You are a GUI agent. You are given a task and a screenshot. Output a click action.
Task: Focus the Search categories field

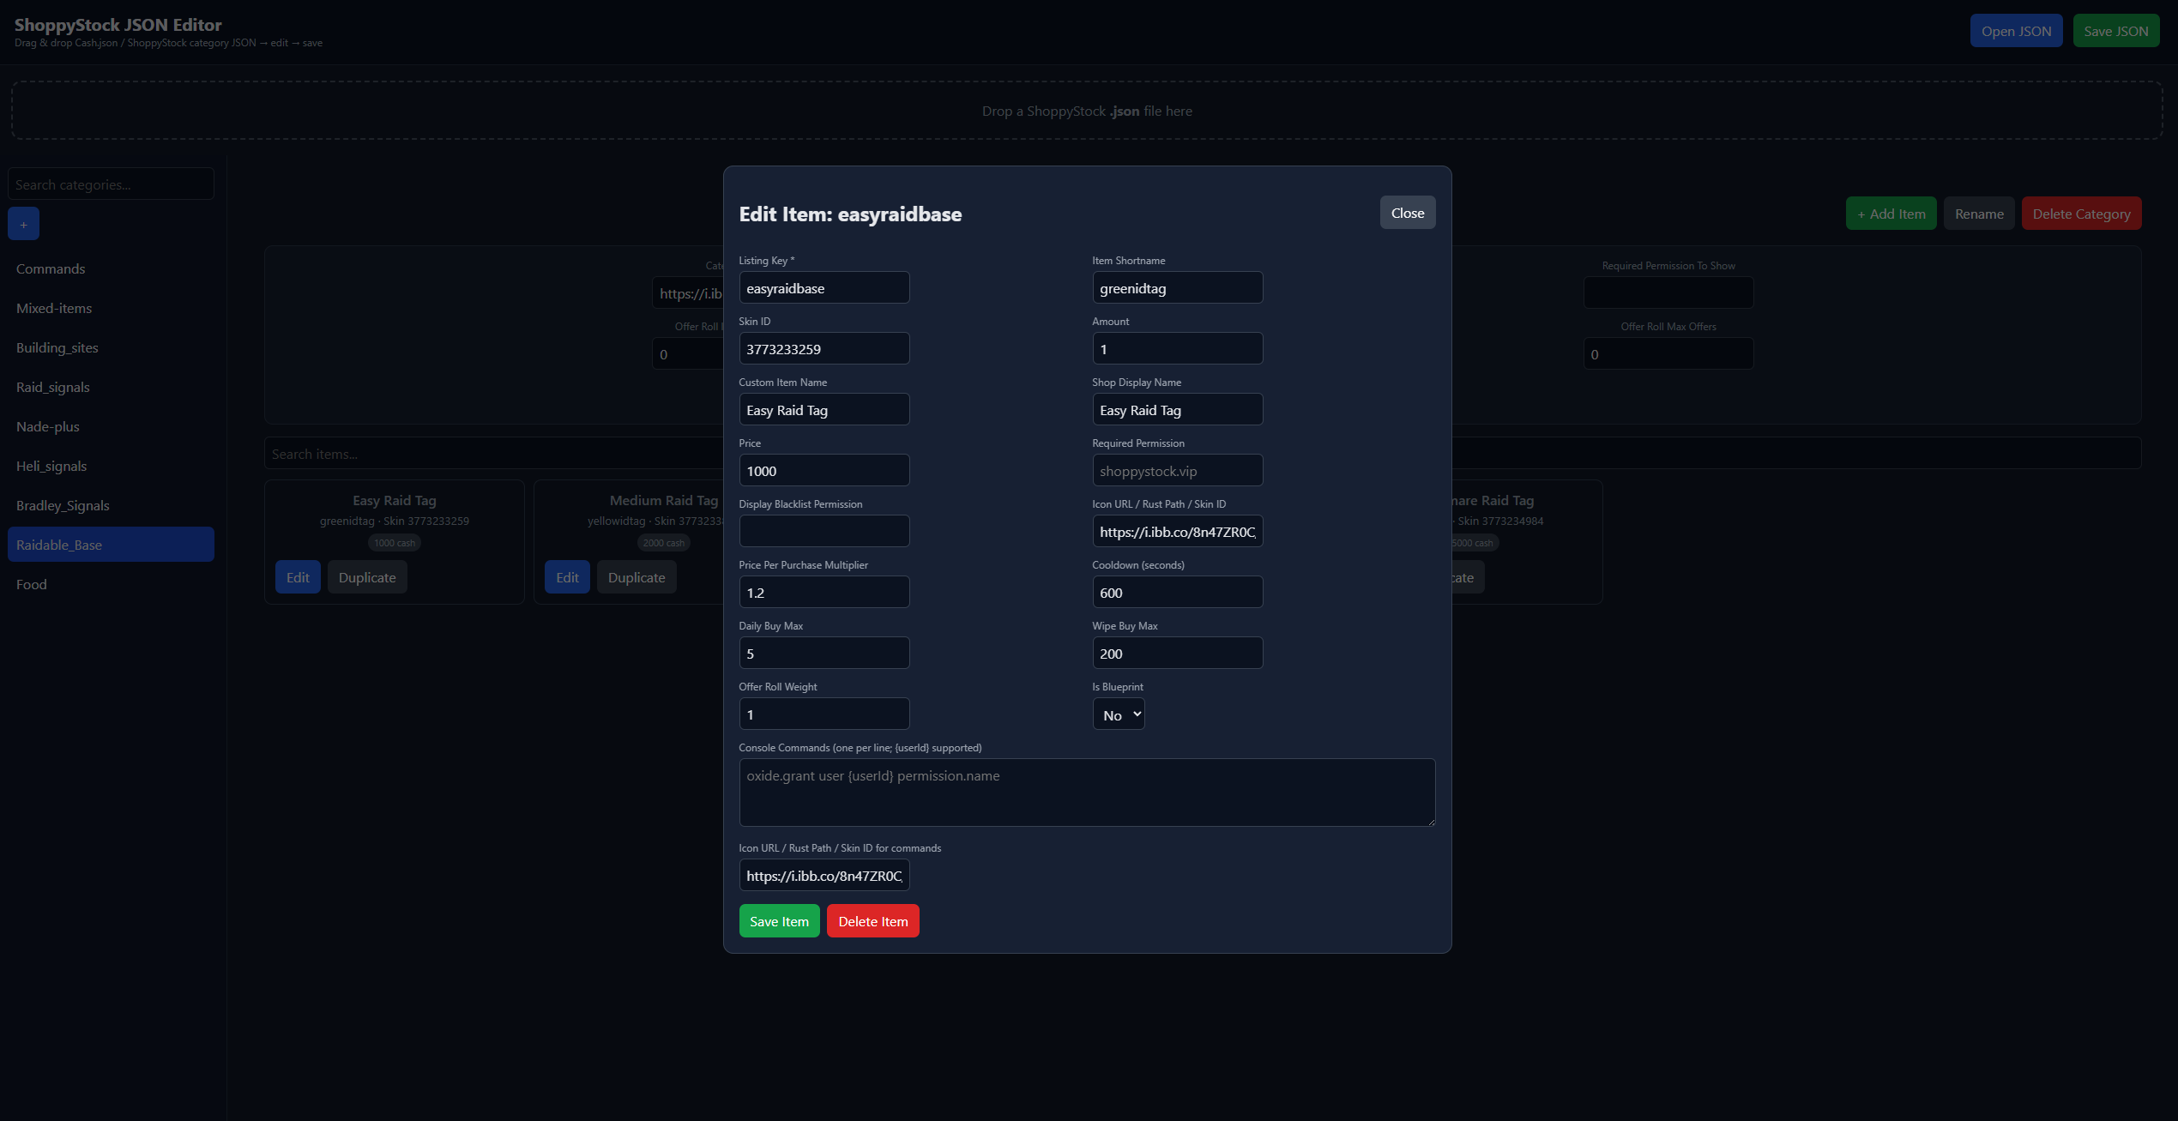111,184
